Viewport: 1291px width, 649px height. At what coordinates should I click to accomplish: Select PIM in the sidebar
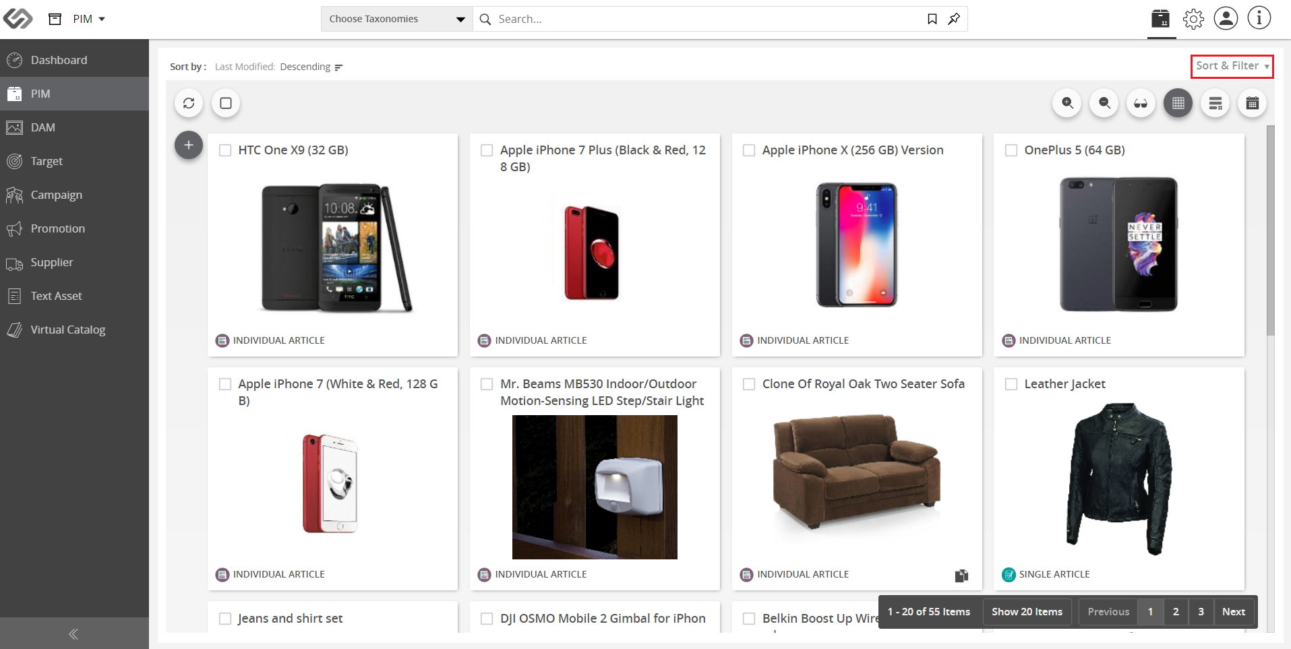[74, 94]
